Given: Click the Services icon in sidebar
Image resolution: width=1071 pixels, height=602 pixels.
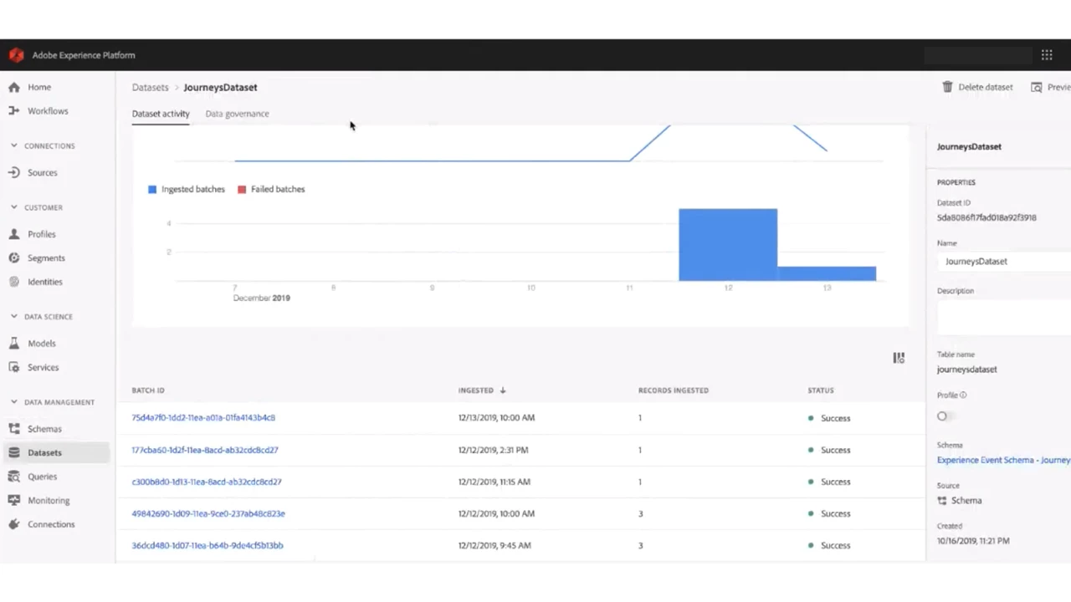Looking at the screenshot, I should tap(14, 367).
